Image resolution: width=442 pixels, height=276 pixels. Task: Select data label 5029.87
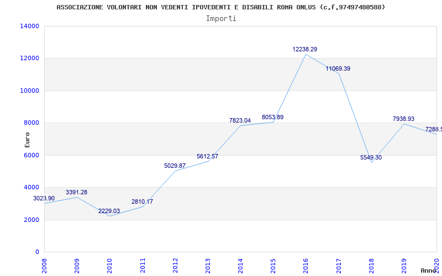coord(175,166)
